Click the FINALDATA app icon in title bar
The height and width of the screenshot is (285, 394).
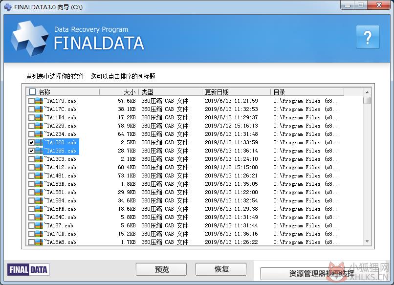coord(8,7)
